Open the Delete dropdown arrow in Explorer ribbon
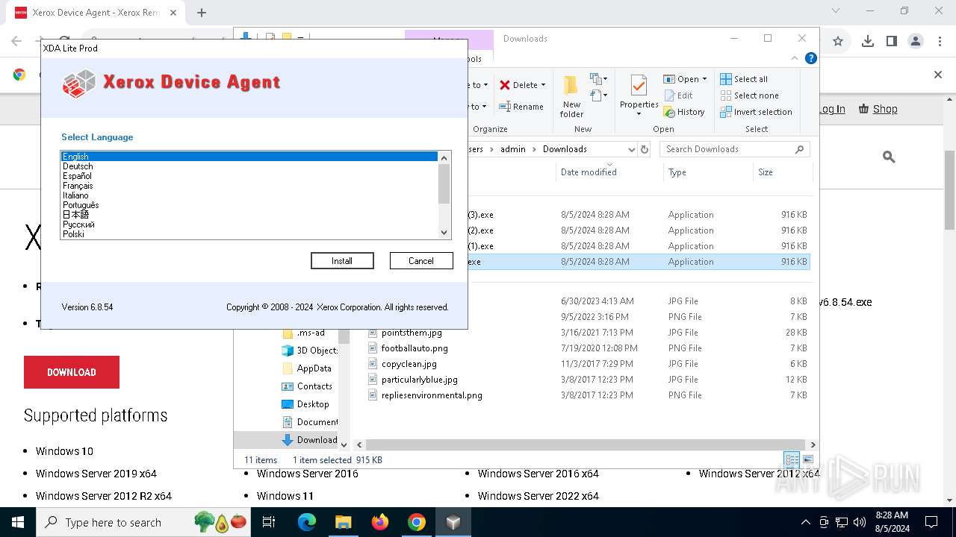 point(543,85)
